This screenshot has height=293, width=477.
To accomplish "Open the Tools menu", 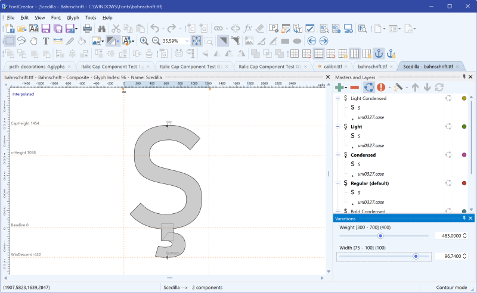I will pos(91,18).
